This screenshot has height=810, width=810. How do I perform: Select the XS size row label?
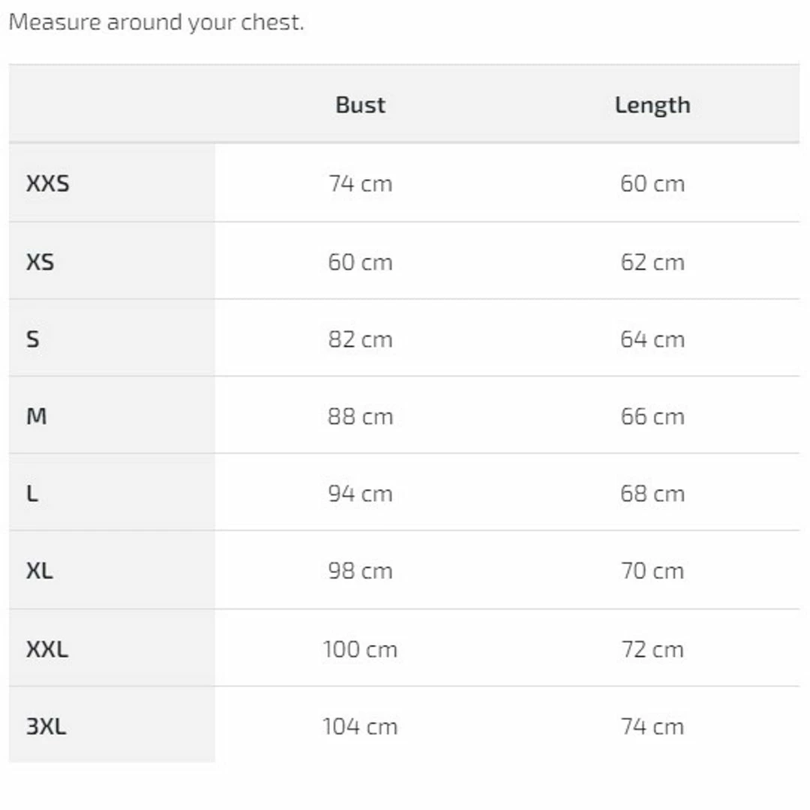click(x=40, y=262)
